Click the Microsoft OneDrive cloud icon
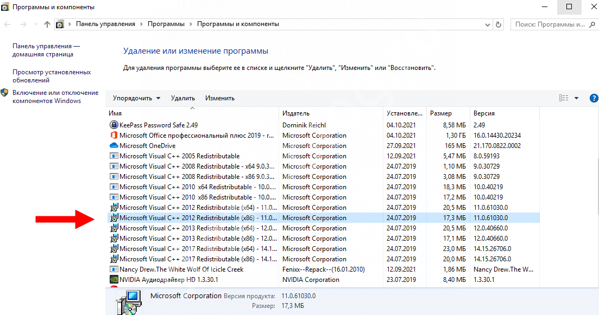 click(114, 145)
